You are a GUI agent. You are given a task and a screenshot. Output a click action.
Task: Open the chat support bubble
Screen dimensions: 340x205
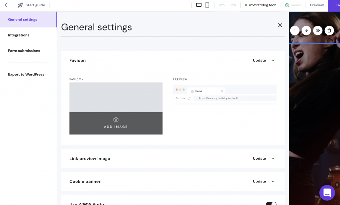coord(327,192)
